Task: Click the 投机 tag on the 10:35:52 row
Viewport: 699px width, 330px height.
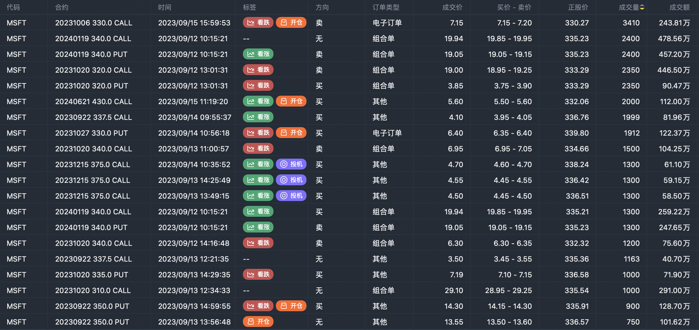Action: pos(291,164)
